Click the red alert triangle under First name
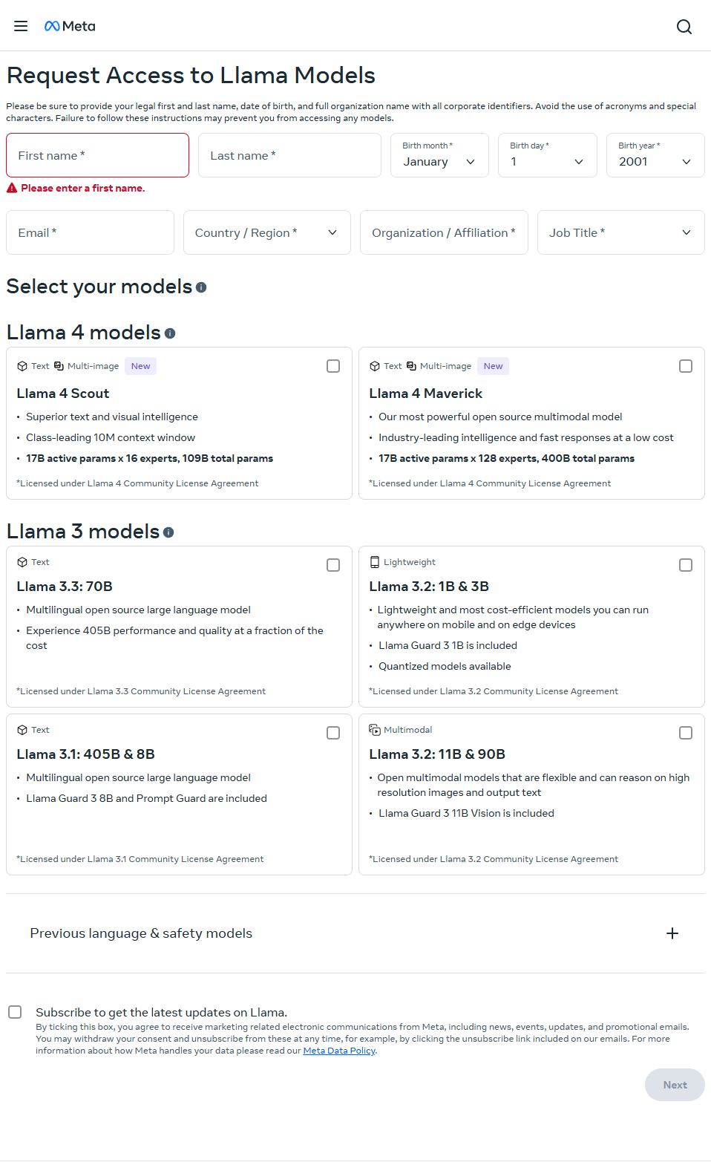Image resolution: width=711 pixels, height=1162 pixels. pyautogui.click(x=11, y=188)
